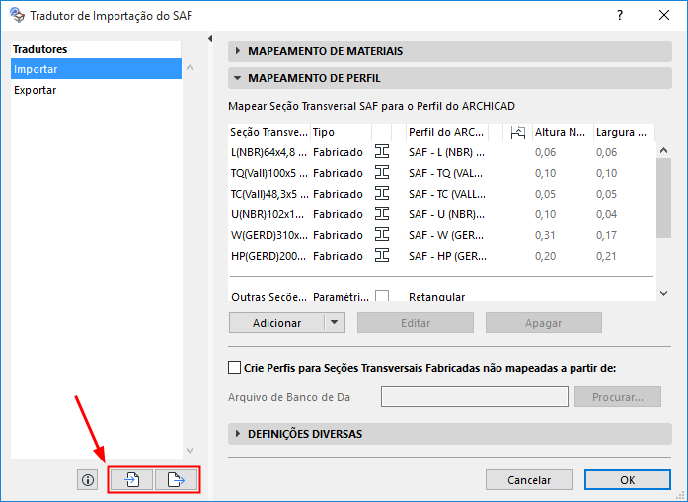This screenshot has height=502, width=688.
Task: Click the I-beam icon in TC(Vall)48,3x5 row
Action: point(382,194)
